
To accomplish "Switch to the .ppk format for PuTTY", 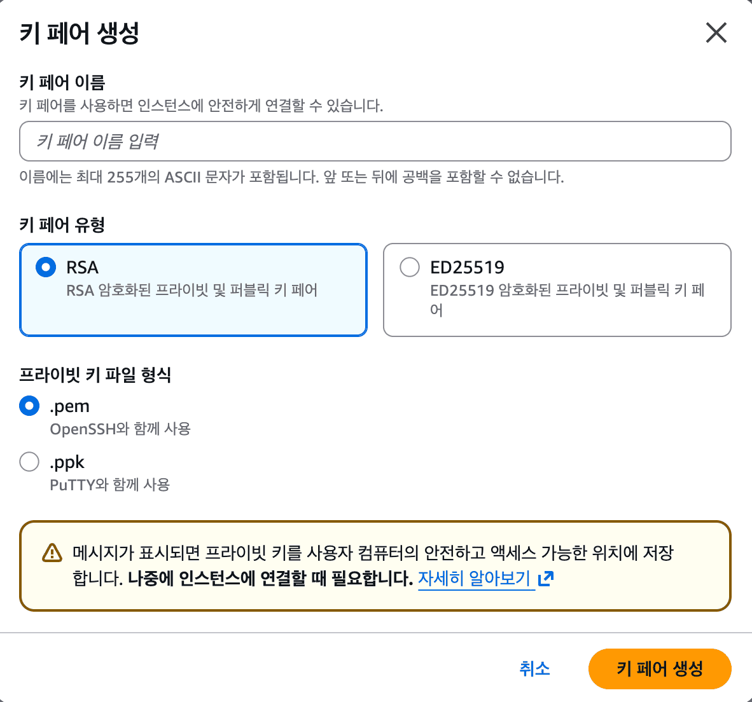I will point(29,462).
